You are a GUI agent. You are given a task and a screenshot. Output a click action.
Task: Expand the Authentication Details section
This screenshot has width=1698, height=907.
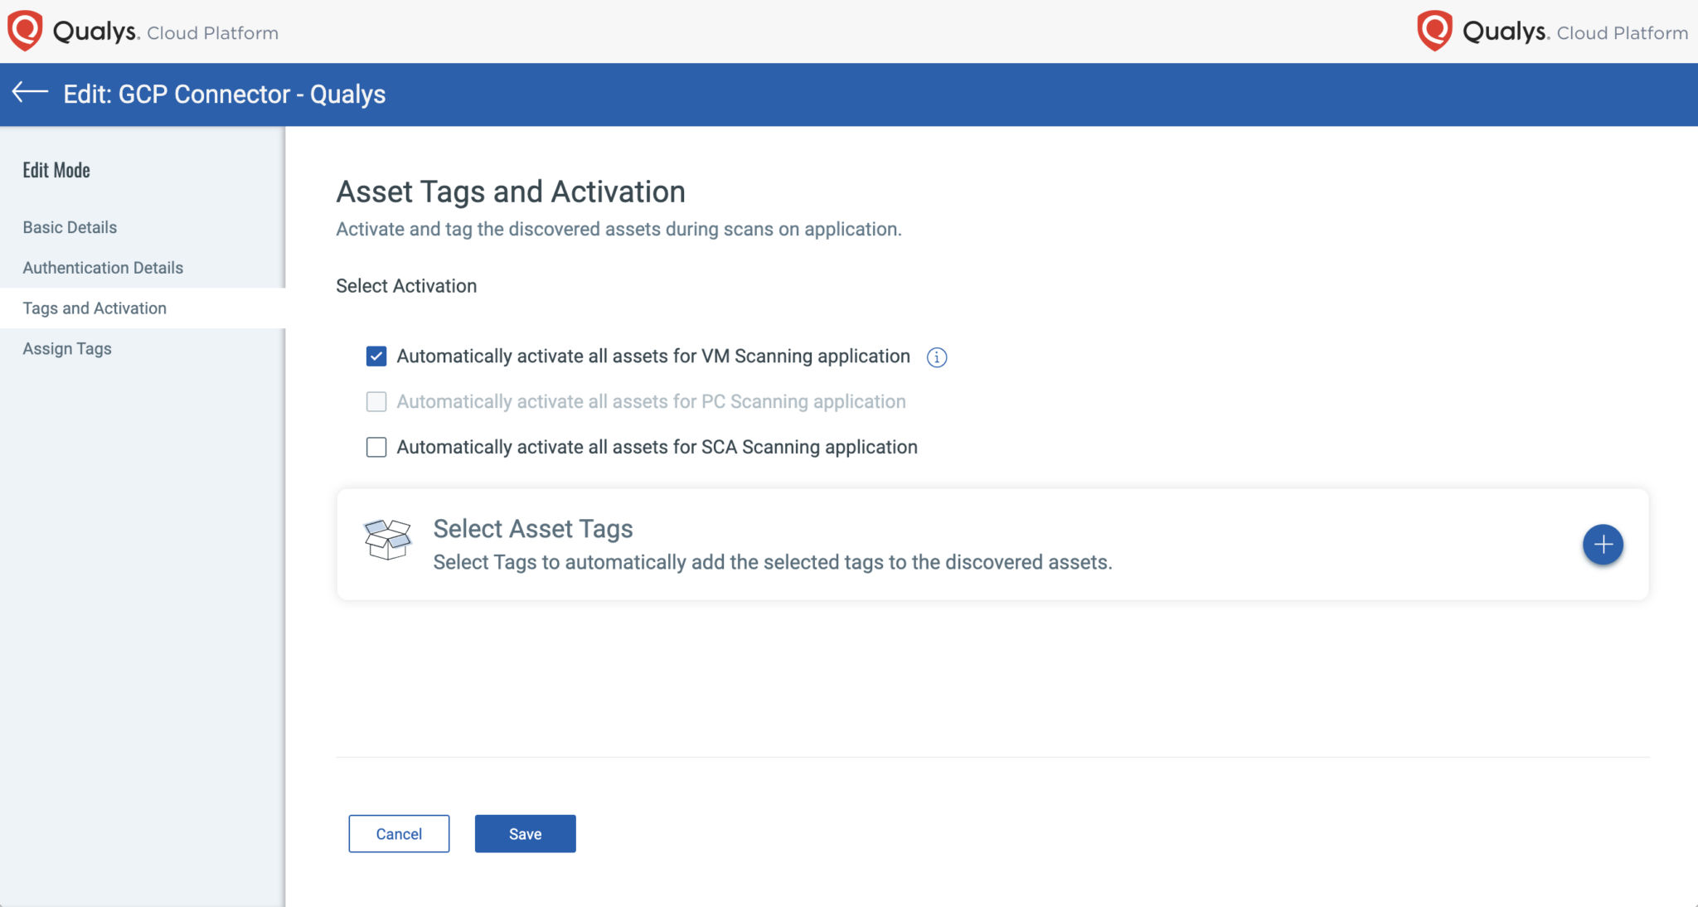click(102, 267)
